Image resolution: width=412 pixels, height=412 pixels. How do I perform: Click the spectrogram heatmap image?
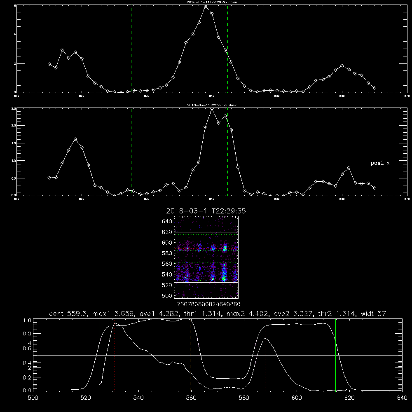point(206,257)
